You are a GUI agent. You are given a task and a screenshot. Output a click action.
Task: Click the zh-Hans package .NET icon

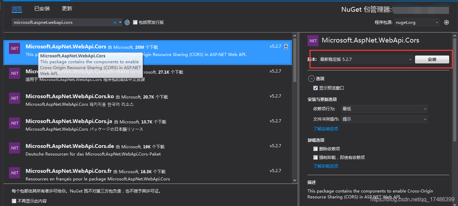pyautogui.click(x=15, y=73)
